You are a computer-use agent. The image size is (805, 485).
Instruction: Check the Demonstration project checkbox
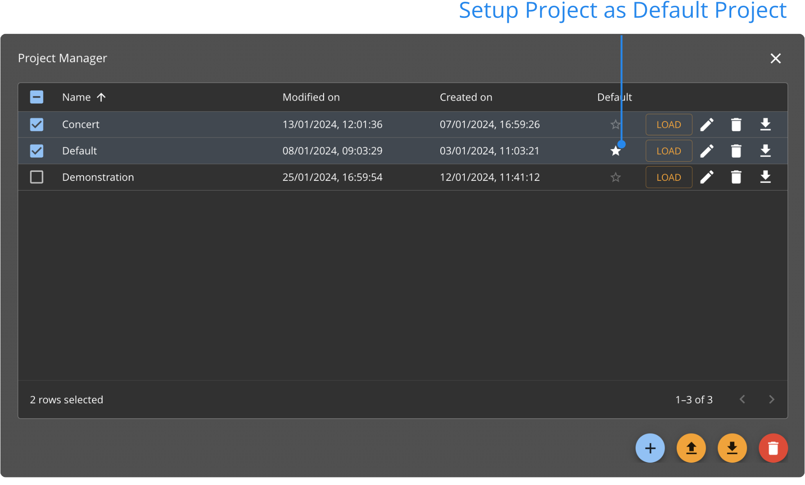tap(37, 177)
